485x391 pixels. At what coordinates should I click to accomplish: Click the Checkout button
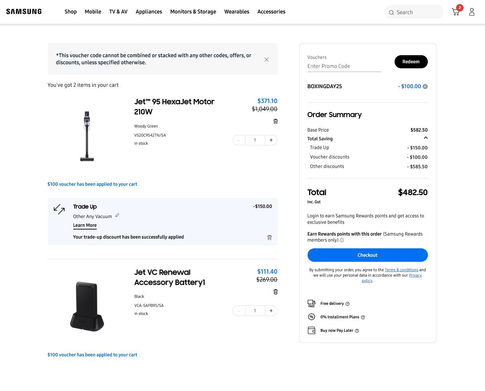(x=367, y=255)
